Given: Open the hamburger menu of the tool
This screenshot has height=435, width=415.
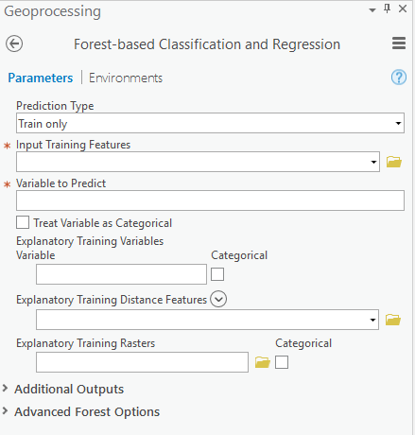Looking at the screenshot, I should tap(399, 43).
